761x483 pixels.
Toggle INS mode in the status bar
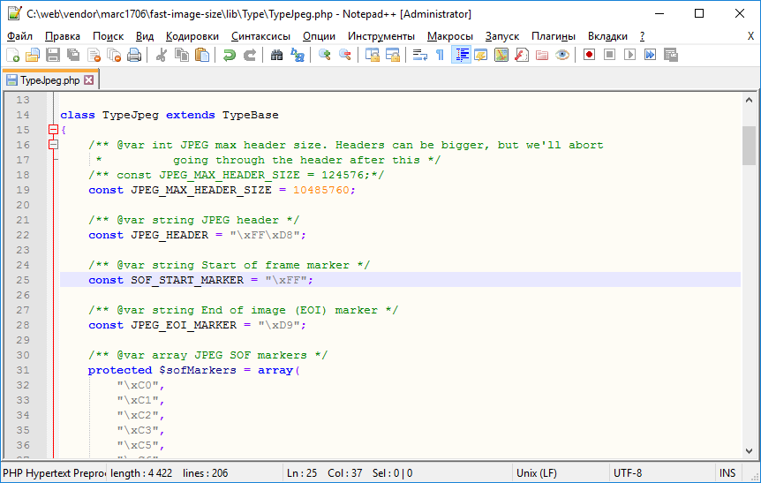[x=727, y=473]
